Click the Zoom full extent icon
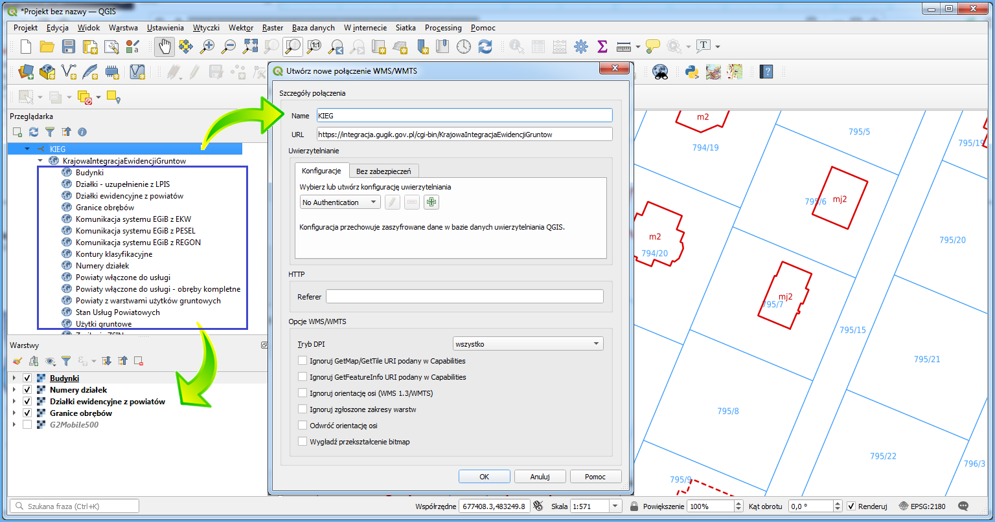 (250, 47)
